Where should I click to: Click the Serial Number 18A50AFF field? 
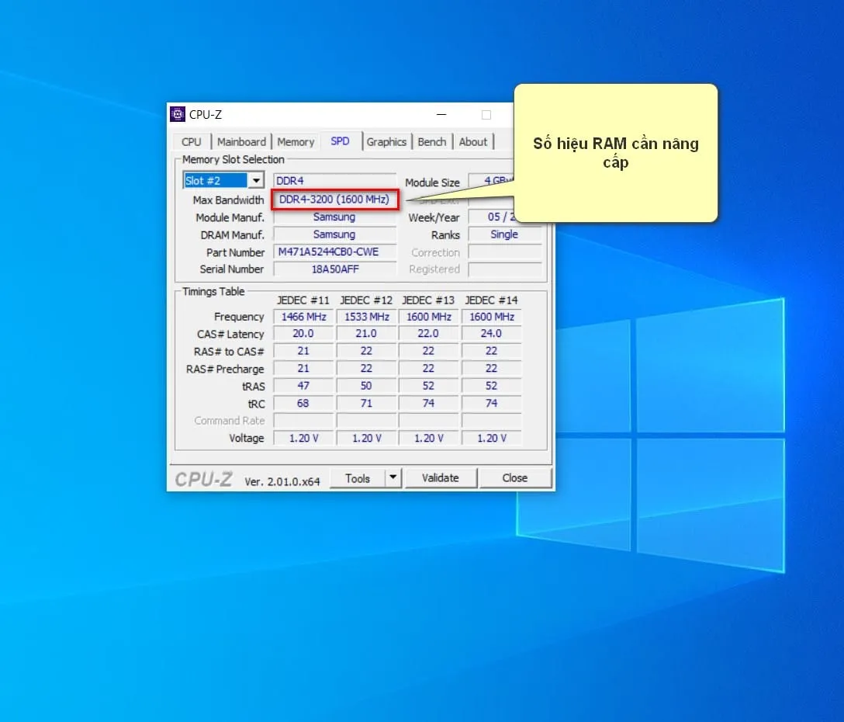[334, 269]
